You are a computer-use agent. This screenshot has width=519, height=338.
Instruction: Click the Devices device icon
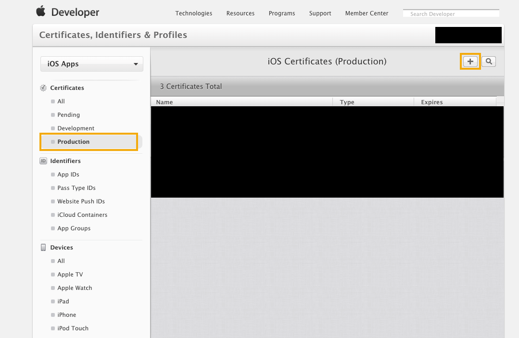tap(43, 247)
